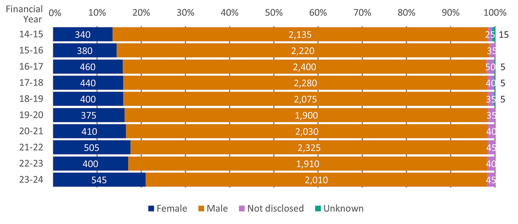The height and width of the screenshot is (224, 518).
Task: Select the Female legend label text
Action: pyautogui.click(x=172, y=208)
